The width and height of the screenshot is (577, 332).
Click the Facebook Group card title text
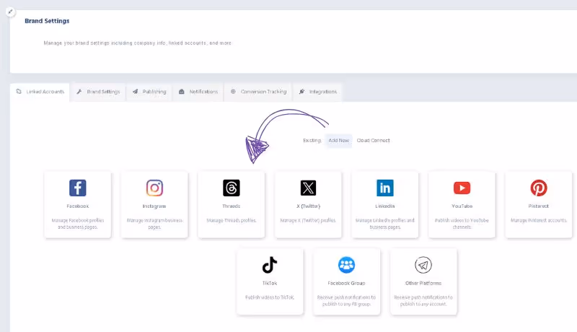[x=347, y=283]
